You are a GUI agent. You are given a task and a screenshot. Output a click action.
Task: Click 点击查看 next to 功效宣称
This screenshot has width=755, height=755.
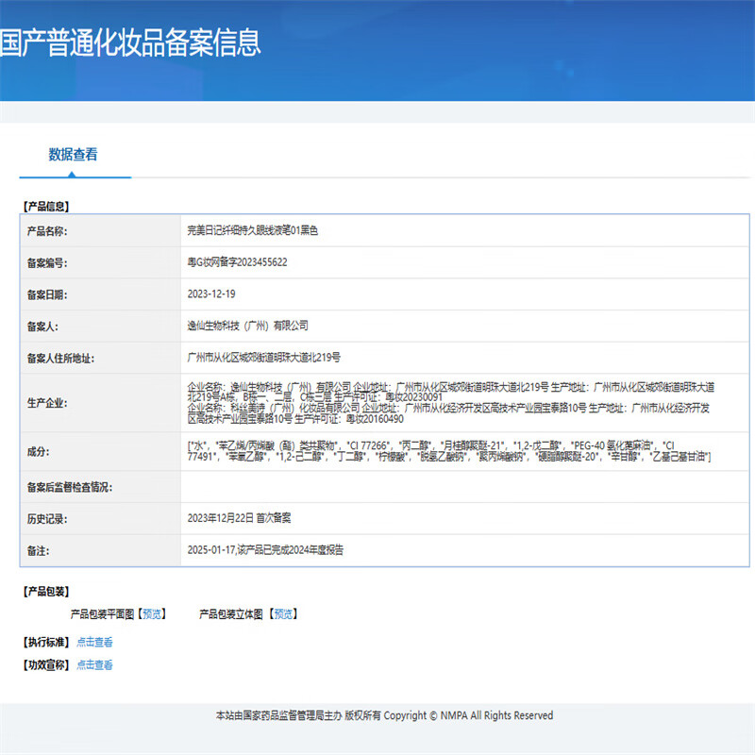[94, 665]
